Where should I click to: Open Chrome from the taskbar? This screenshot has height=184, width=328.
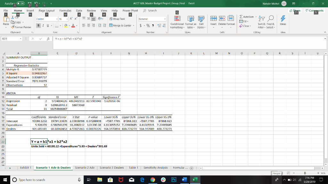coord(152,180)
